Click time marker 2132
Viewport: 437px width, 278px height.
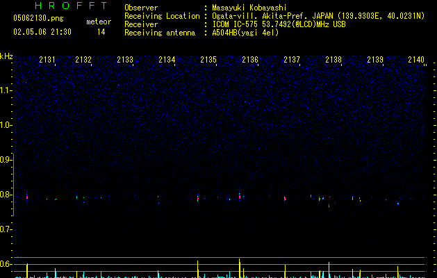tap(83, 59)
